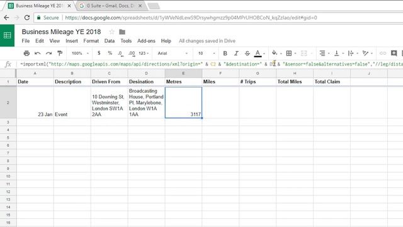Open the View menu
This screenshot has width=403, height=227.
(55, 41)
